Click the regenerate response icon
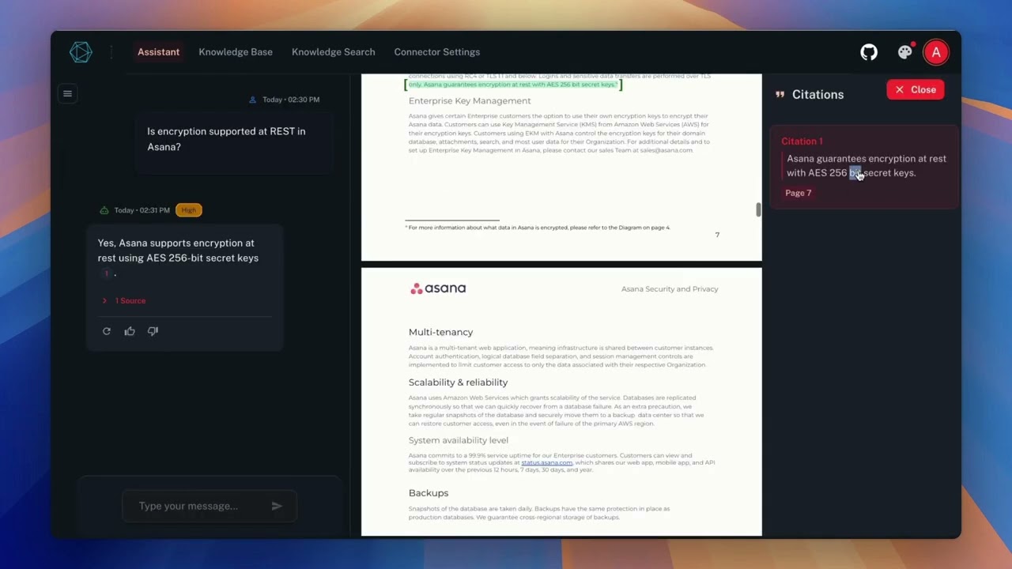The height and width of the screenshot is (569, 1012). 107,331
